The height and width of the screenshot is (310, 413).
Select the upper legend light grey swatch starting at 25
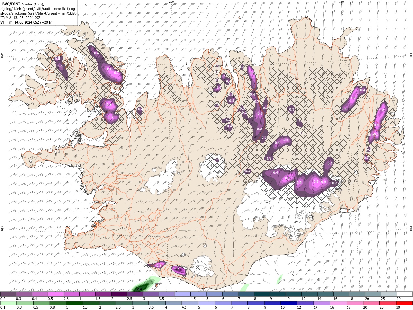pos(389,294)
